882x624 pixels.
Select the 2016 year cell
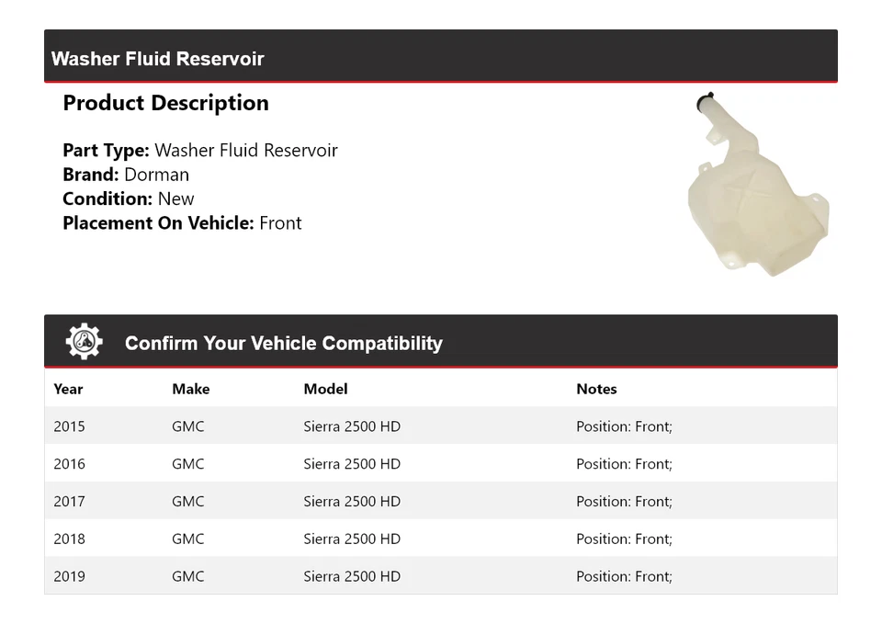pyautogui.click(x=69, y=464)
